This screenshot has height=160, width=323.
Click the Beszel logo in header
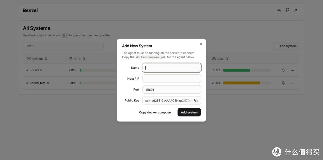(30, 10)
